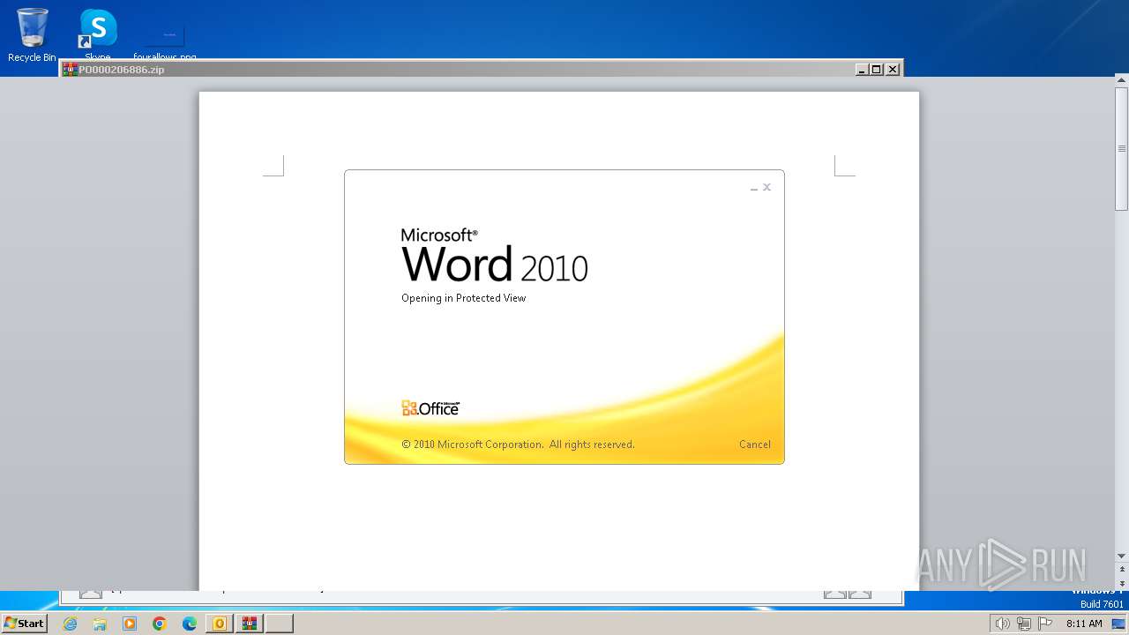Click the scrollbar up arrow
1129x635 pixels.
click(1122, 80)
